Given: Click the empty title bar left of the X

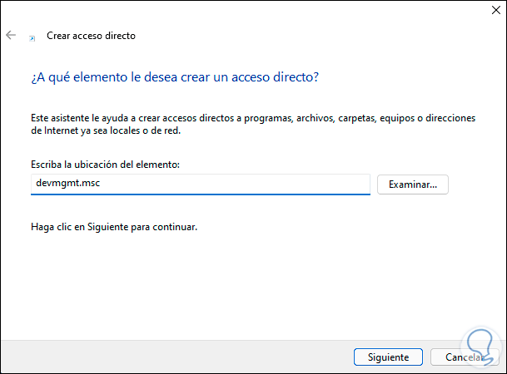Looking at the screenshot, I should [250, 12].
